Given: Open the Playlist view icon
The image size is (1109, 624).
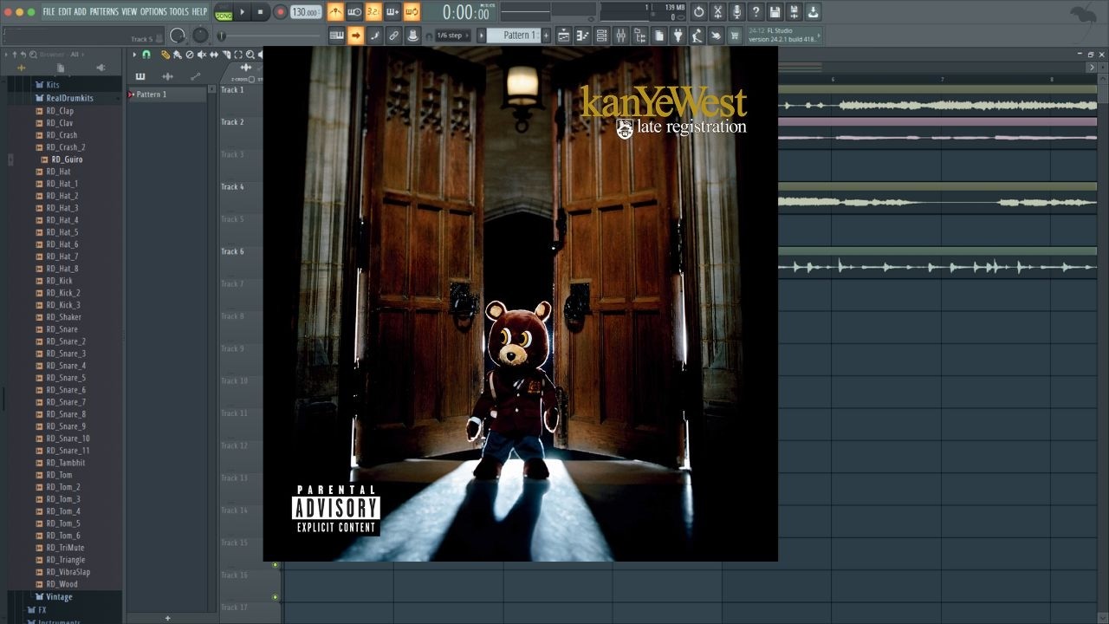Looking at the screenshot, I should pos(563,36).
